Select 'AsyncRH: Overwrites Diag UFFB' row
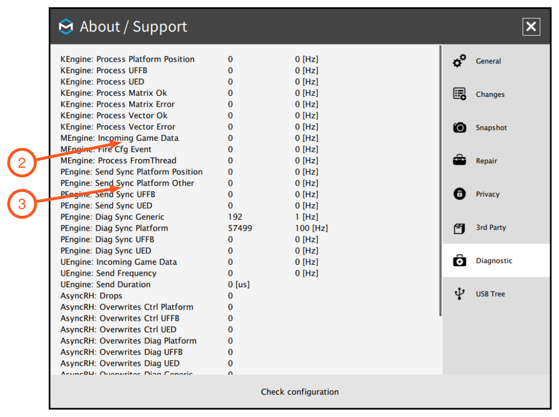 [147, 352]
